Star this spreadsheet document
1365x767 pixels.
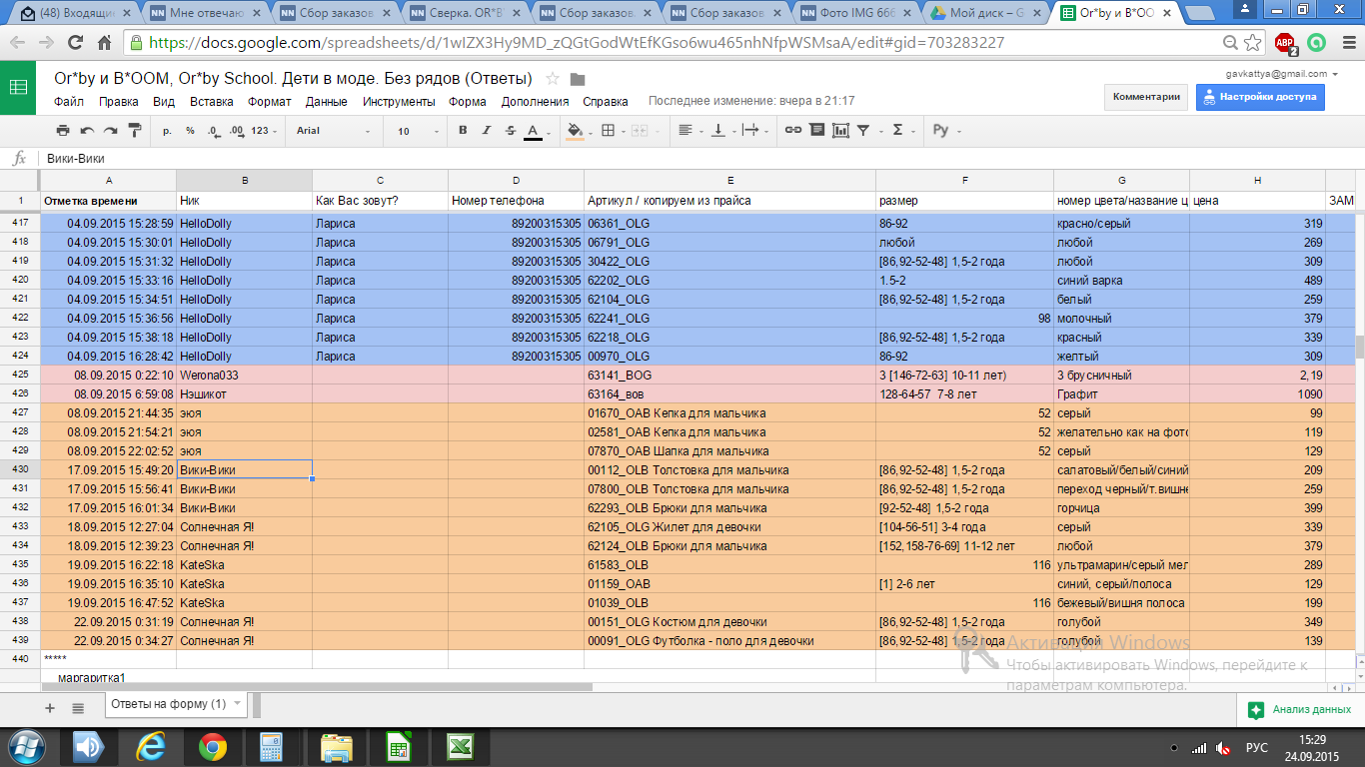coord(552,79)
